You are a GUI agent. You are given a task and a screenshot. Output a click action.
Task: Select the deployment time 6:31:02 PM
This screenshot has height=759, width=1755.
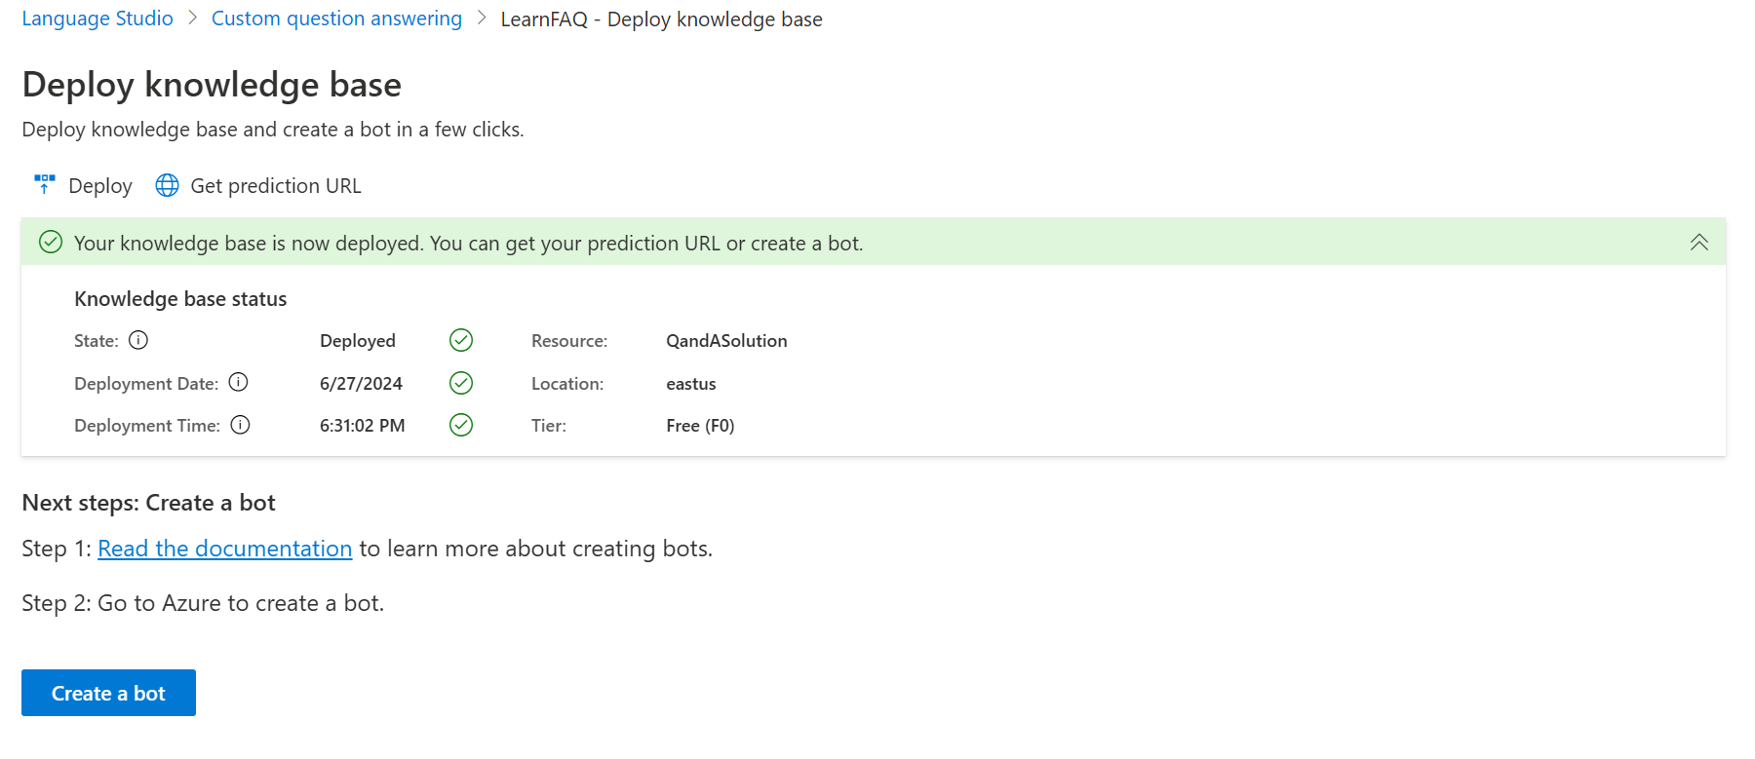[362, 426]
